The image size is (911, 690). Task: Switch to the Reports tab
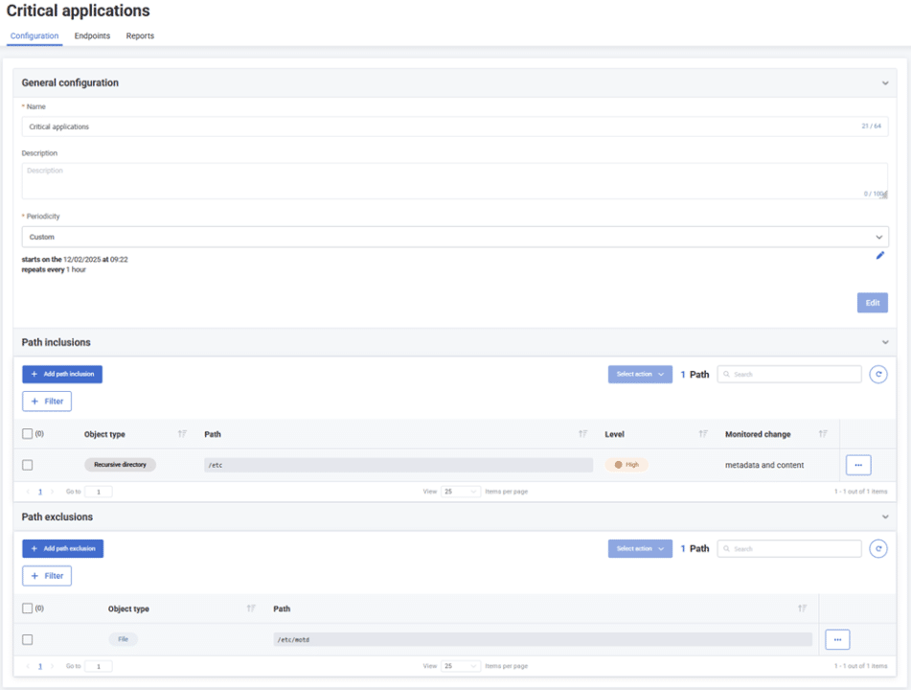(140, 35)
